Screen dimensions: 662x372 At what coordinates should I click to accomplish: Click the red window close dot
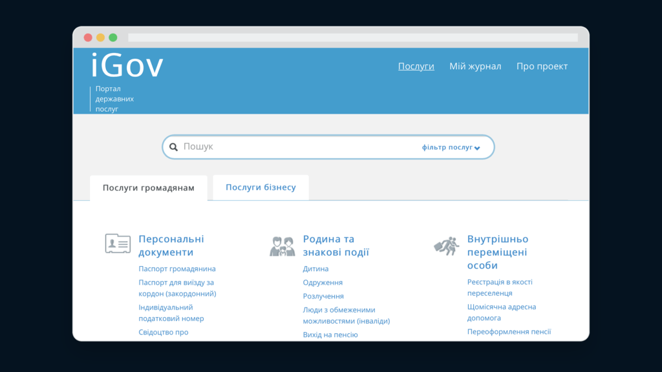[x=88, y=37]
